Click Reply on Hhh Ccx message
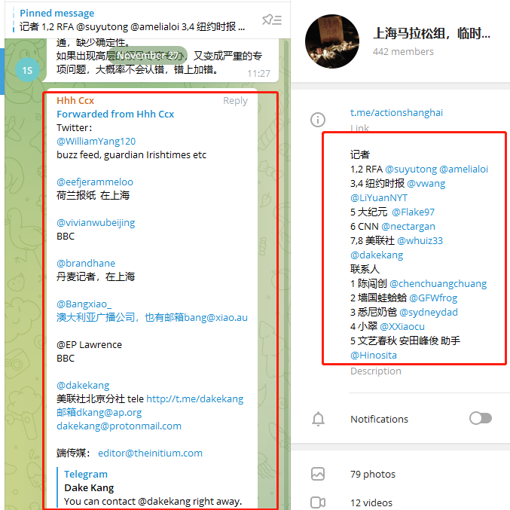 pyautogui.click(x=235, y=101)
